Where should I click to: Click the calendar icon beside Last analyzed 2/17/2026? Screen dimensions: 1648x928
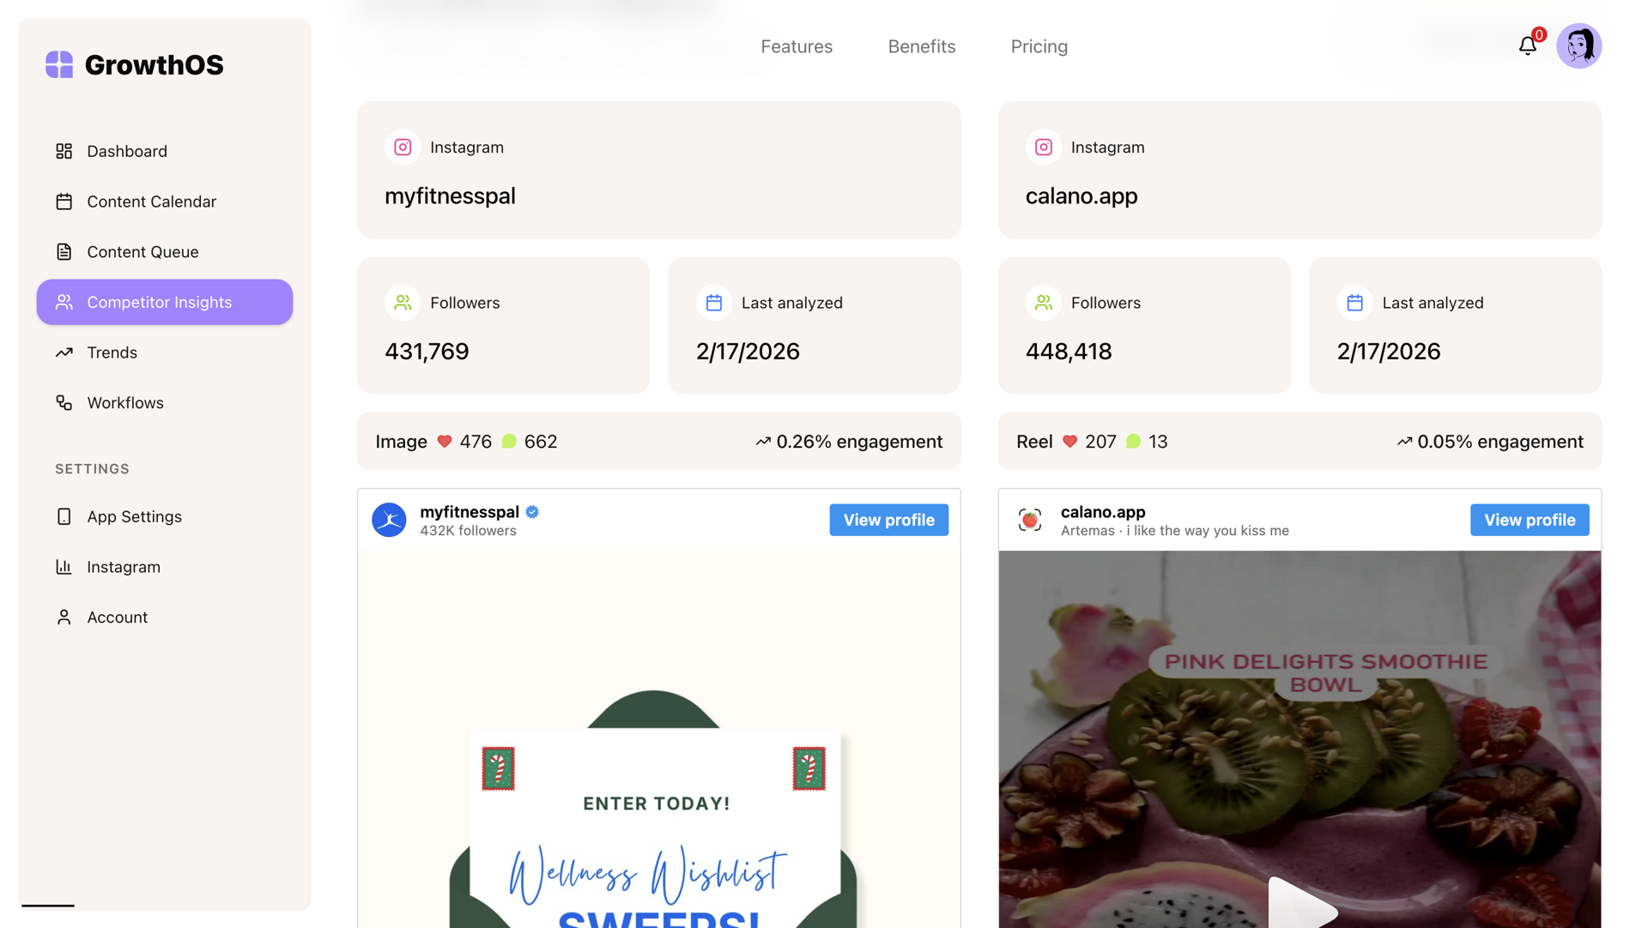coord(713,303)
